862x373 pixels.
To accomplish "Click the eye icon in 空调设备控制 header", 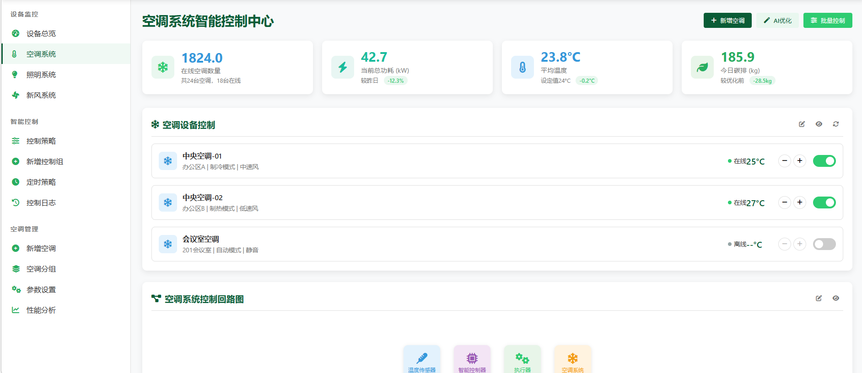I will (819, 124).
